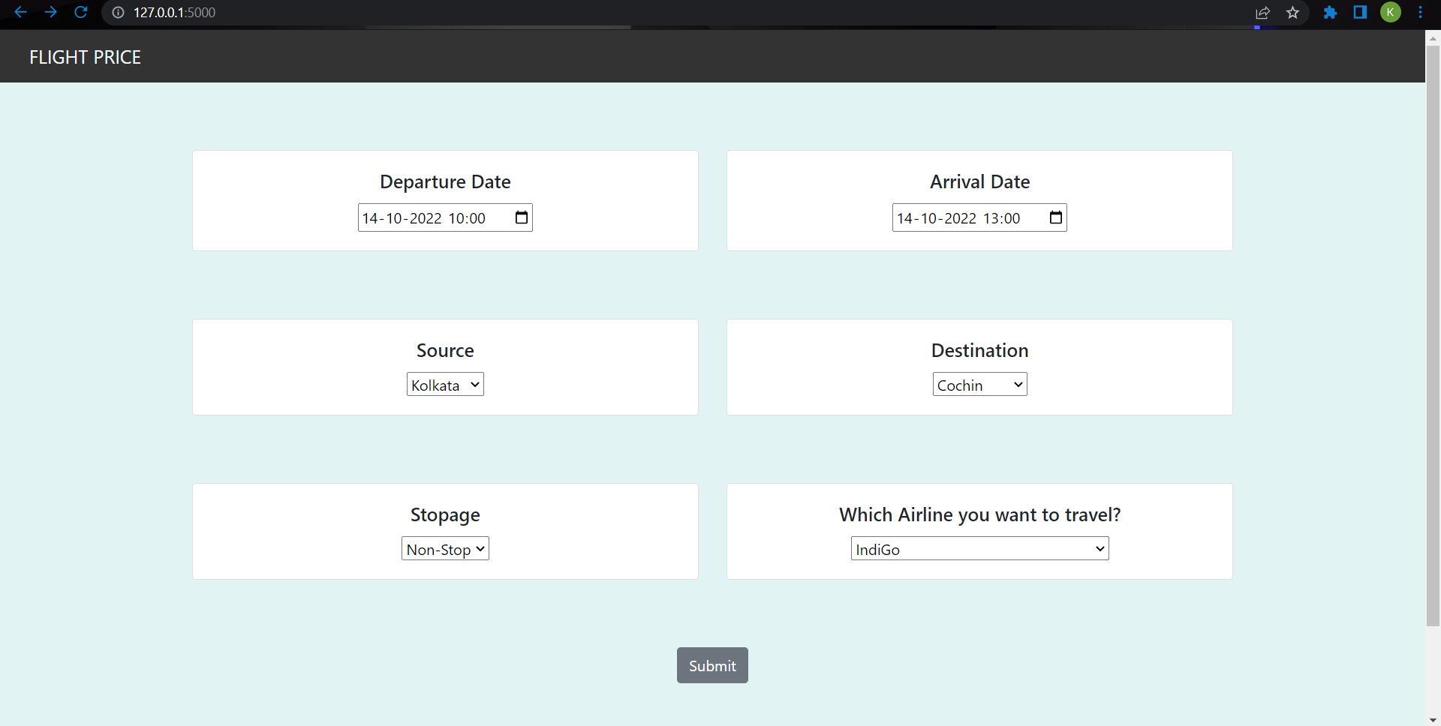Click the browser back arrow
The width and height of the screenshot is (1441, 726).
[x=20, y=12]
